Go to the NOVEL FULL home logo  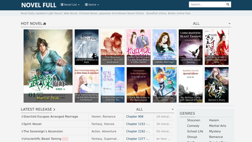click(39, 5)
